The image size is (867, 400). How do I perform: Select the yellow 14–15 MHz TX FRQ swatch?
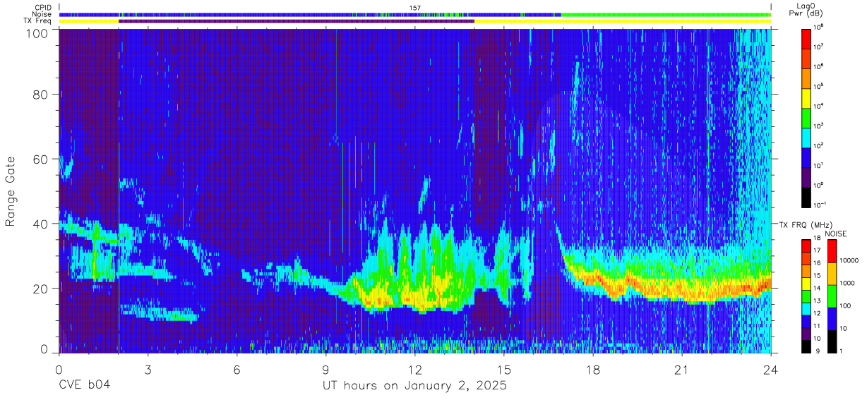[806, 284]
